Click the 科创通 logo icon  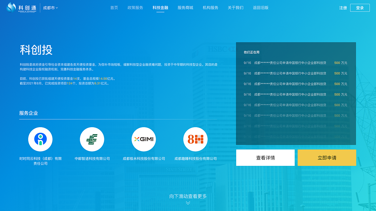[x=11, y=7]
